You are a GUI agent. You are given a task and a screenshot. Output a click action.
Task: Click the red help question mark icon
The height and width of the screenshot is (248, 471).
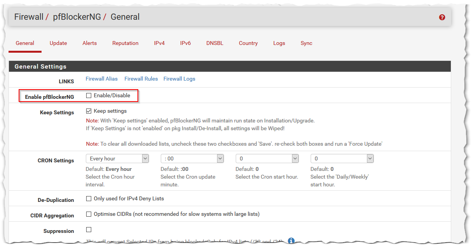pyautogui.click(x=442, y=17)
